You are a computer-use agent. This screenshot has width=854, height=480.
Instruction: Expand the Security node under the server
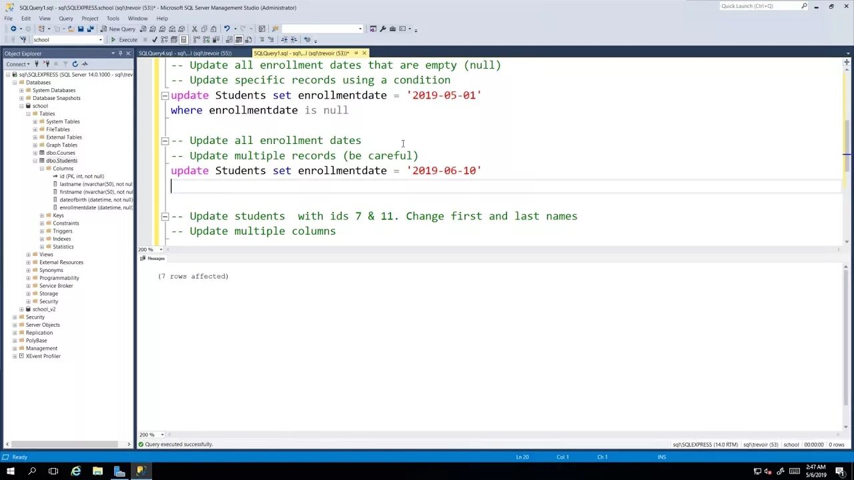15,317
